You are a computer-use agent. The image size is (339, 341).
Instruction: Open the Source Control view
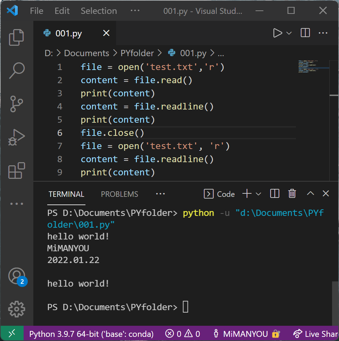[x=16, y=104]
